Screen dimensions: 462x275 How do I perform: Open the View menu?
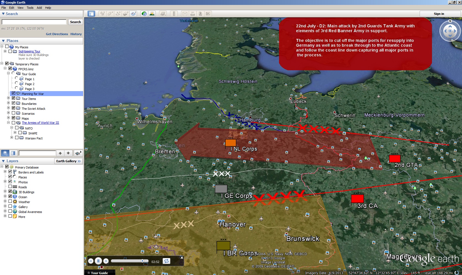(x=21, y=8)
